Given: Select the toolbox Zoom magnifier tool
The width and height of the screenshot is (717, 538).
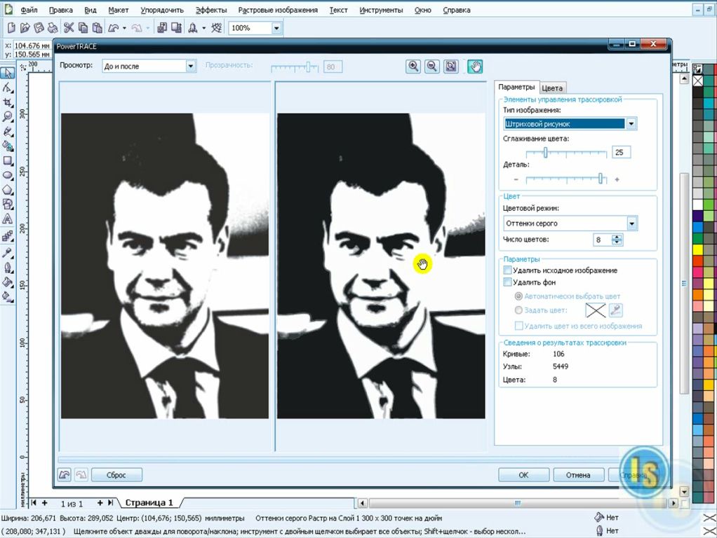Looking at the screenshot, I should point(8,116).
